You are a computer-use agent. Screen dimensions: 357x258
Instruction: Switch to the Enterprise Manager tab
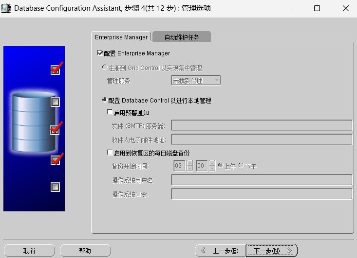(x=121, y=37)
